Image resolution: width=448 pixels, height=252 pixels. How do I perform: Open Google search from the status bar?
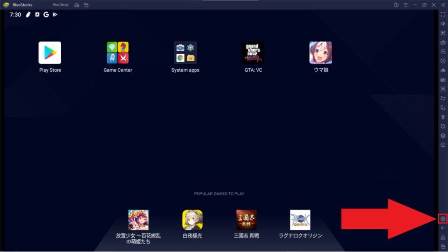click(x=46, y=14)
